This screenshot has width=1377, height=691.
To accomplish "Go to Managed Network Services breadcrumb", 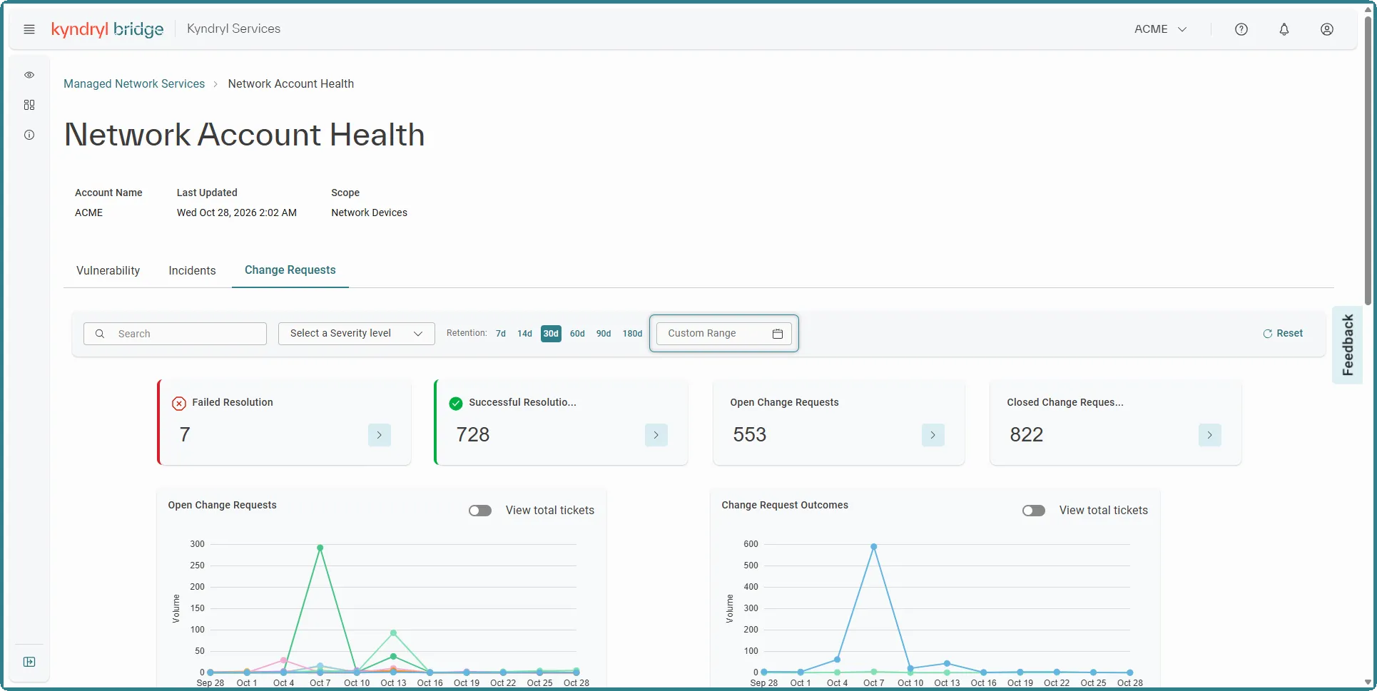I will click(134, 84).
